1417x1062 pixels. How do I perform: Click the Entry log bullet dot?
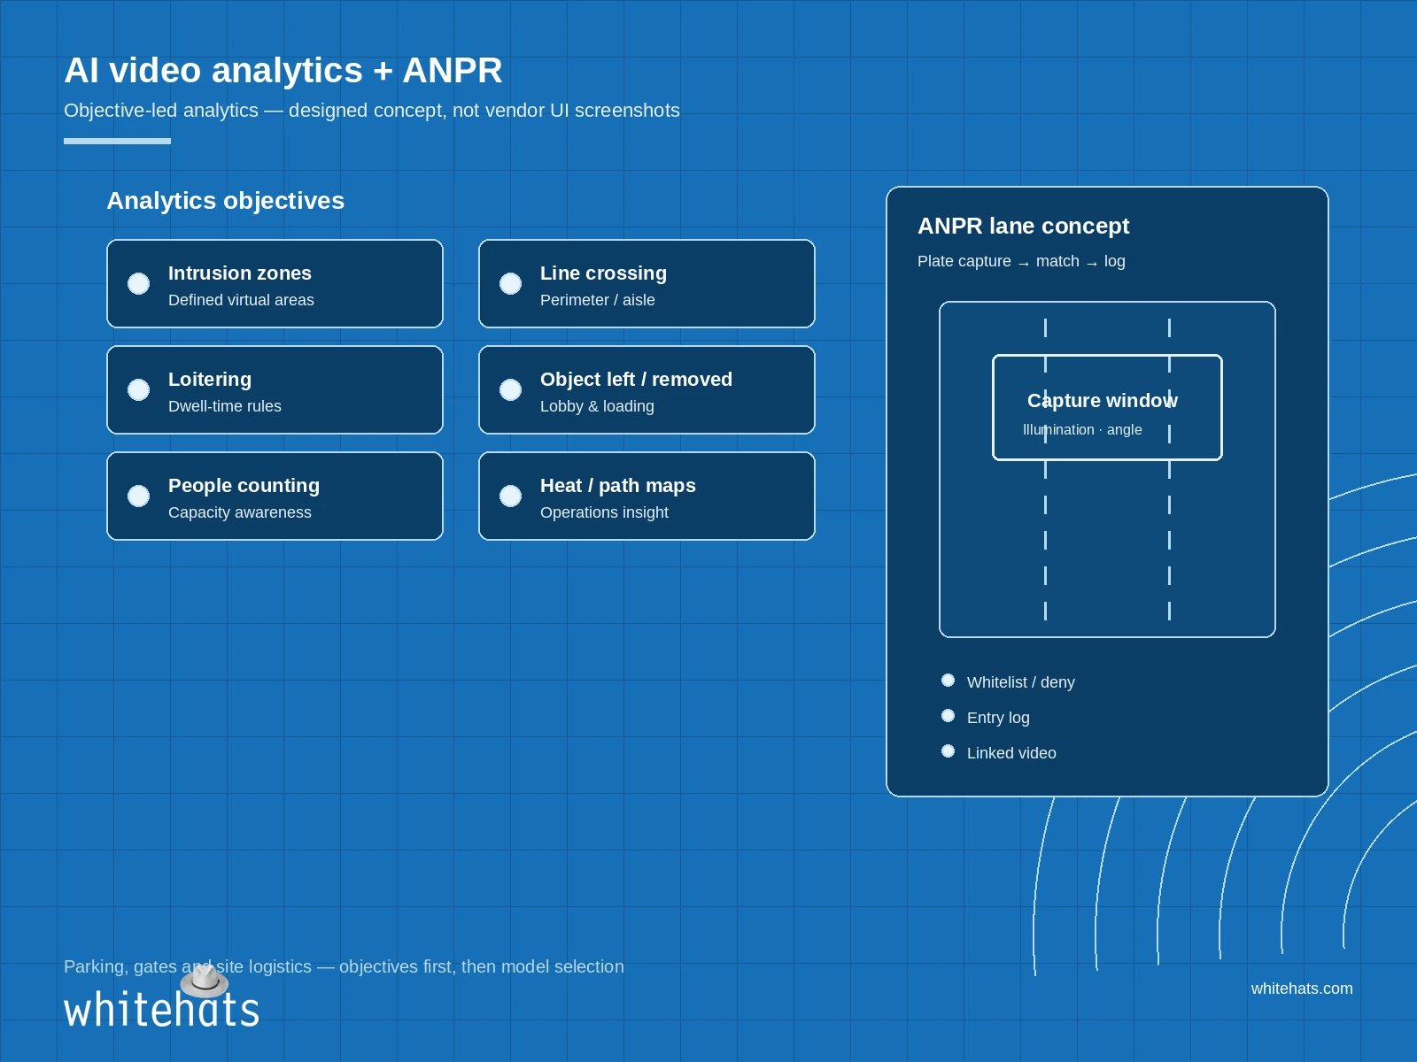[948, 715]
